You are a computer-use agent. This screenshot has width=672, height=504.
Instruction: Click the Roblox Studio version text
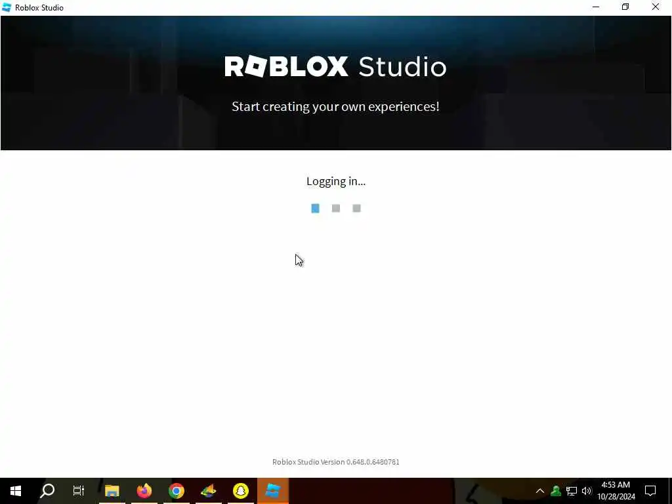(x=336, y=462)
